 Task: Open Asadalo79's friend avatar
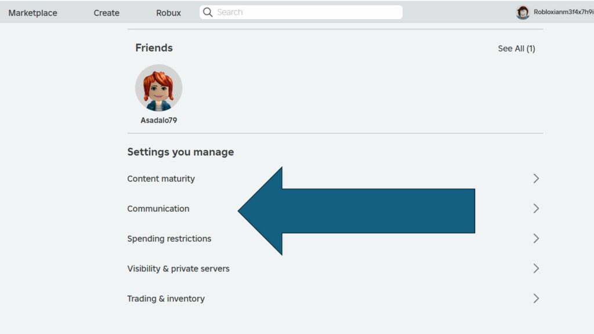click(x=158, y=88)
